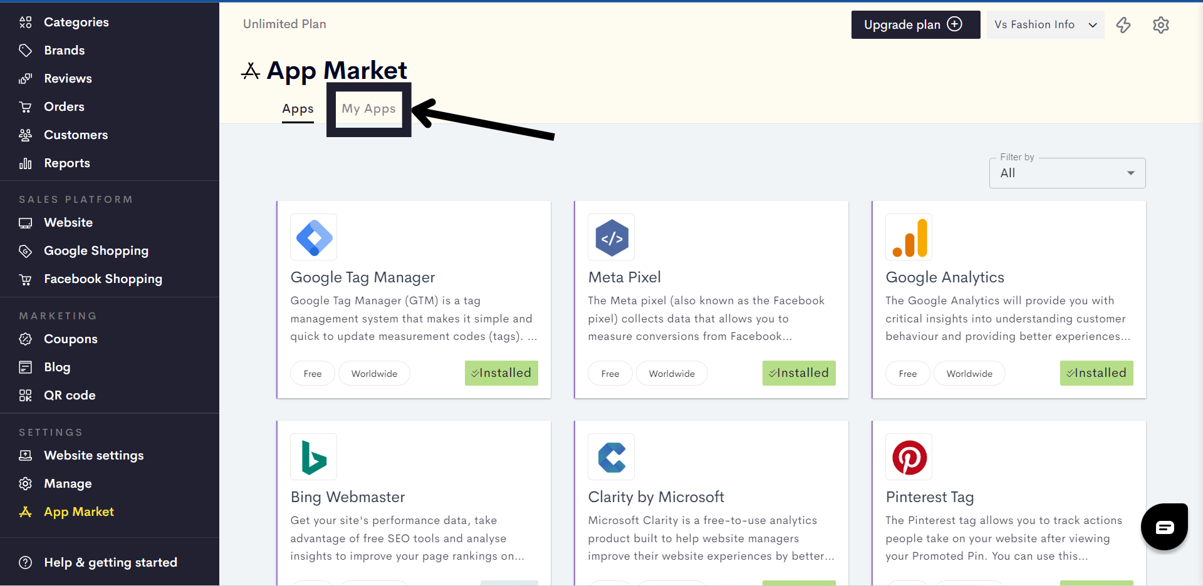
Task: Open Reports from the sidebar
Action: (x=67, y=163)
